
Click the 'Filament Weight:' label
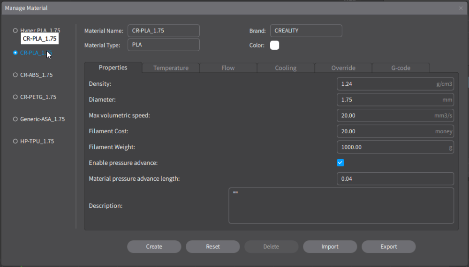[112, 147]
